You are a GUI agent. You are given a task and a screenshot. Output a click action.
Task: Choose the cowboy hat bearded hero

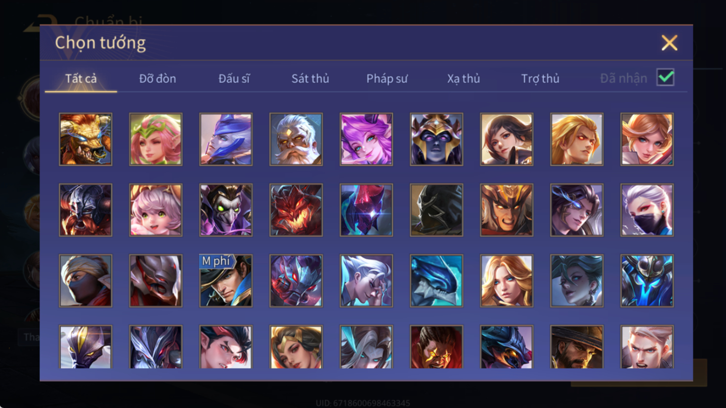pos(577,347)
